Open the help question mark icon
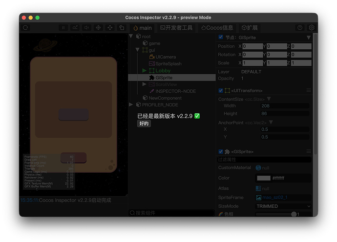 click(300, 28)
